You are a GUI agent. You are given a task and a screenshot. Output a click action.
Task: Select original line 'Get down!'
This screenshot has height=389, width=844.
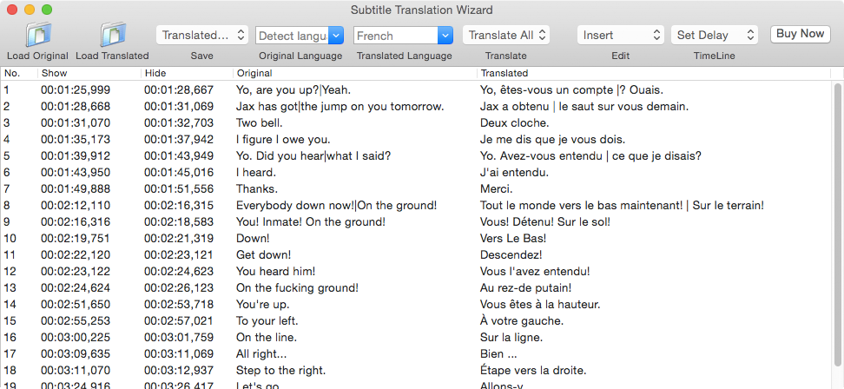coord(263,254)
